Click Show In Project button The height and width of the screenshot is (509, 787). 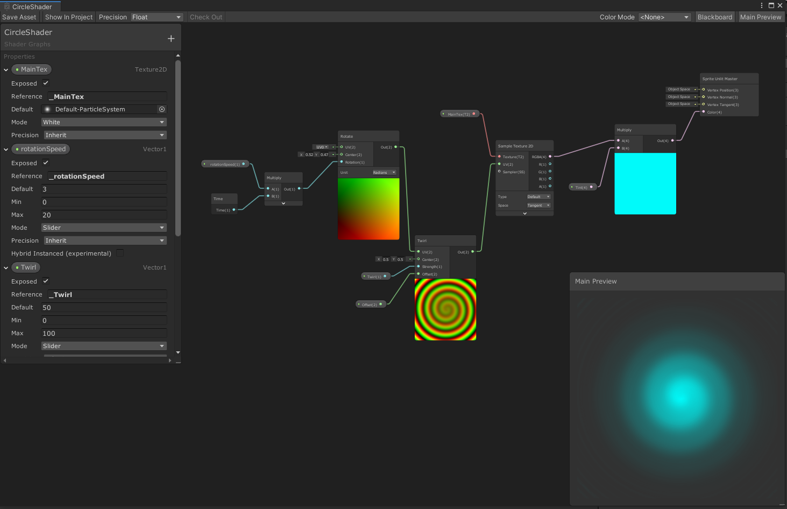point(69,17)
